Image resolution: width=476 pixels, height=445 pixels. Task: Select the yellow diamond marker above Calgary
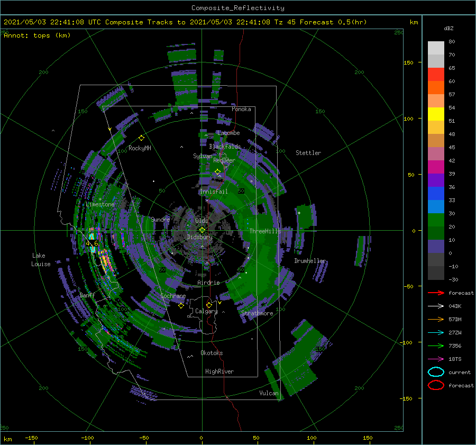click(209, 305)
